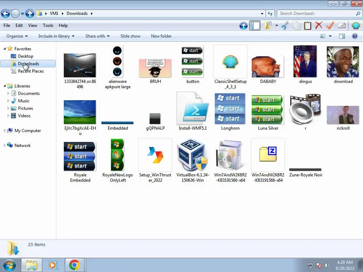Select the Videos library

24,116
